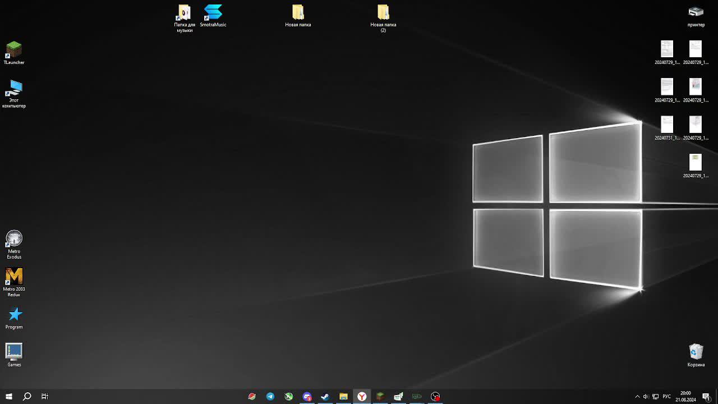The width and height of the screenshot is (718, 404).
Task: Select the 20240731 document file thumbnail
Action: click(x=667, y=126)
